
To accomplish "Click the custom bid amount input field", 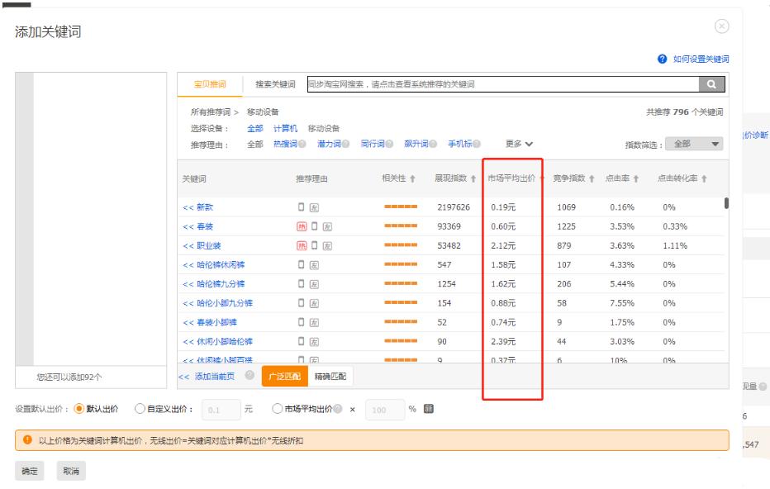I will pyautogui.click(x=221, y=410).
